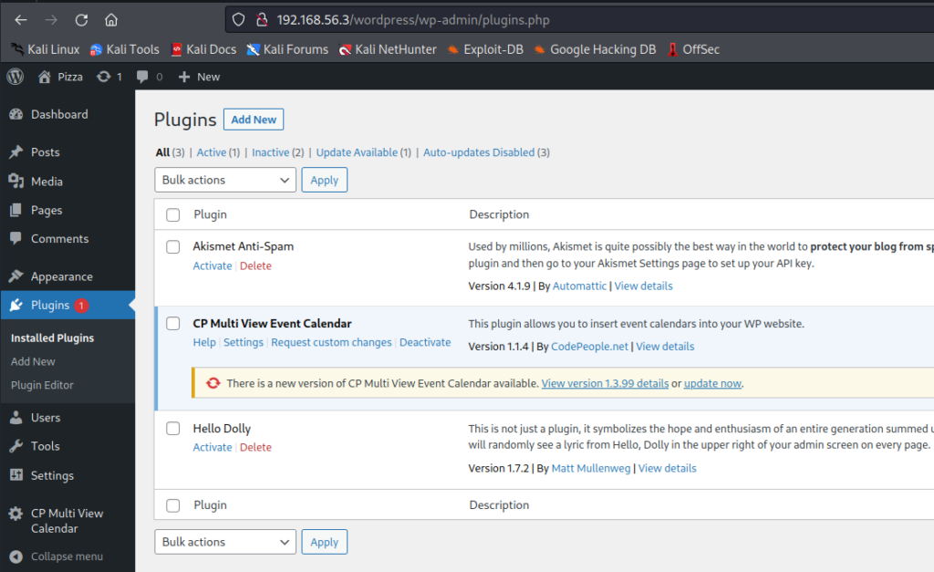The image size is (934, 572).
Task: Open Installed Plugins submenu item
Action: (x=52, y=338)
